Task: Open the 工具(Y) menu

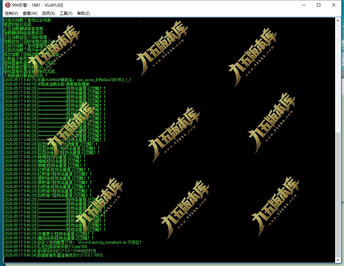Action: click(66, 13)
